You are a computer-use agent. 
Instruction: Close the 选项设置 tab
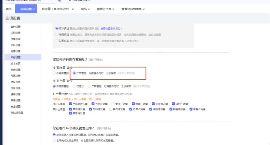click(x=34, y=9)
